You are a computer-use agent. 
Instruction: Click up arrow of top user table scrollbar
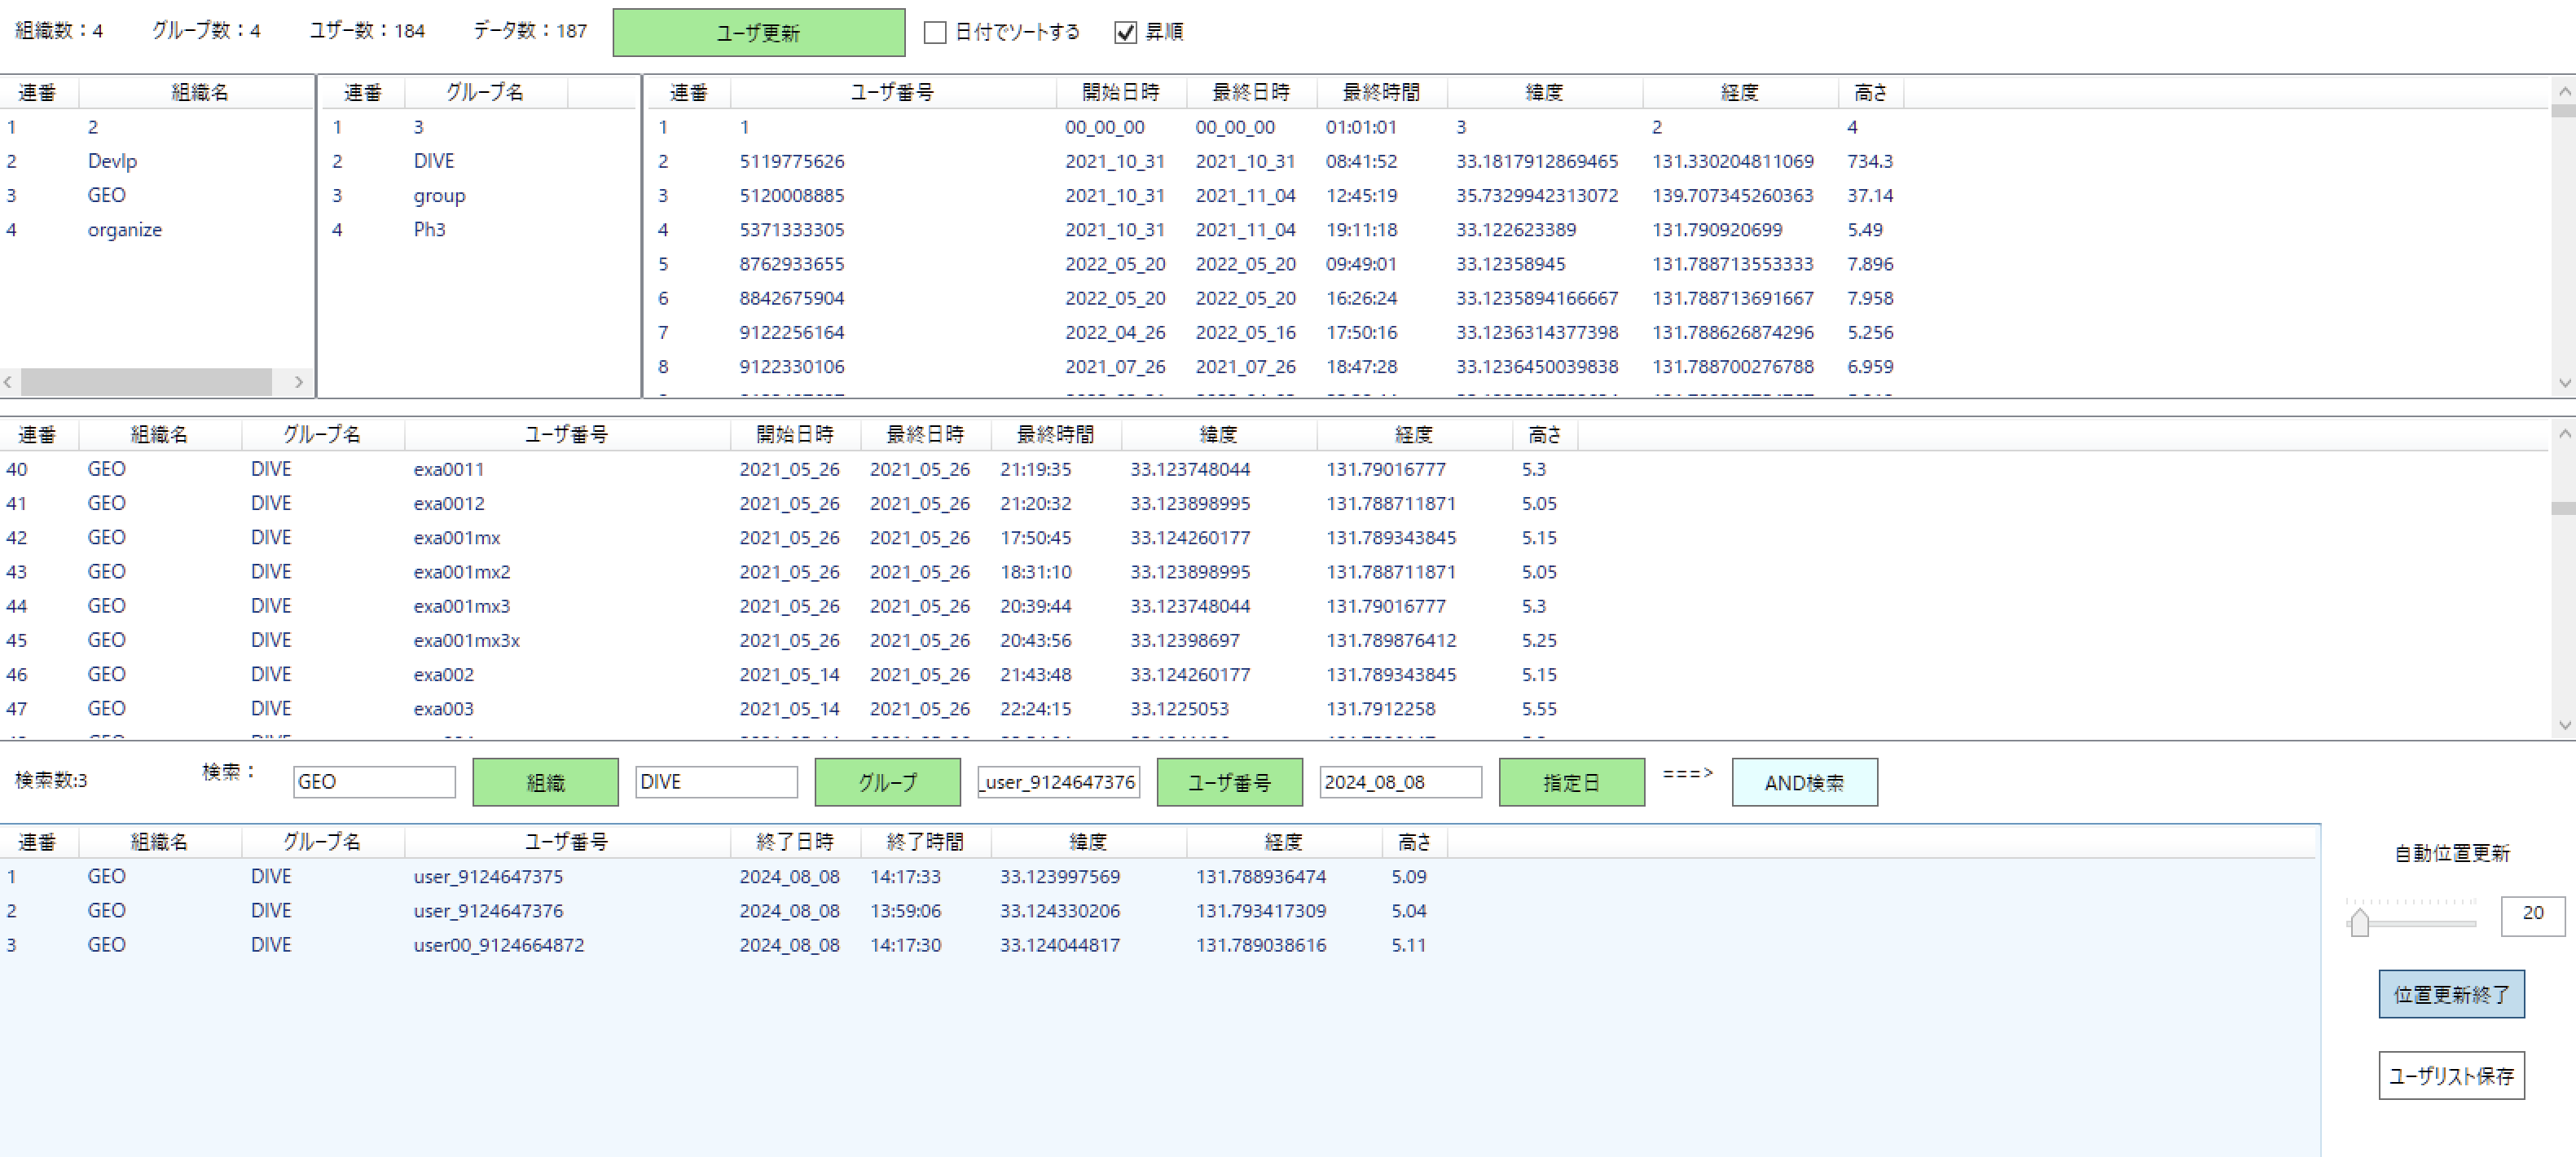[2564, 91]
